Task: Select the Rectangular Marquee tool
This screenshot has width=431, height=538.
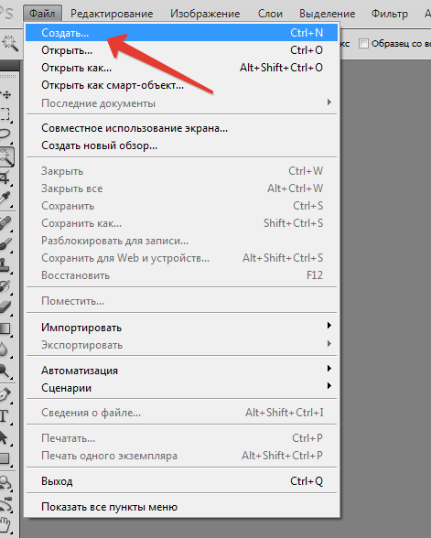Action: point(5,114)
